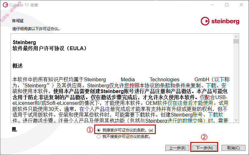Close the Cubase 11 installer window
The width and height of the screenshot is (249, 155).
click(241, 5)
